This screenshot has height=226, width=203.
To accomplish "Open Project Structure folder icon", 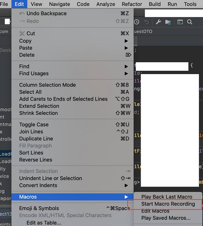I will click(x=168, y=22).
